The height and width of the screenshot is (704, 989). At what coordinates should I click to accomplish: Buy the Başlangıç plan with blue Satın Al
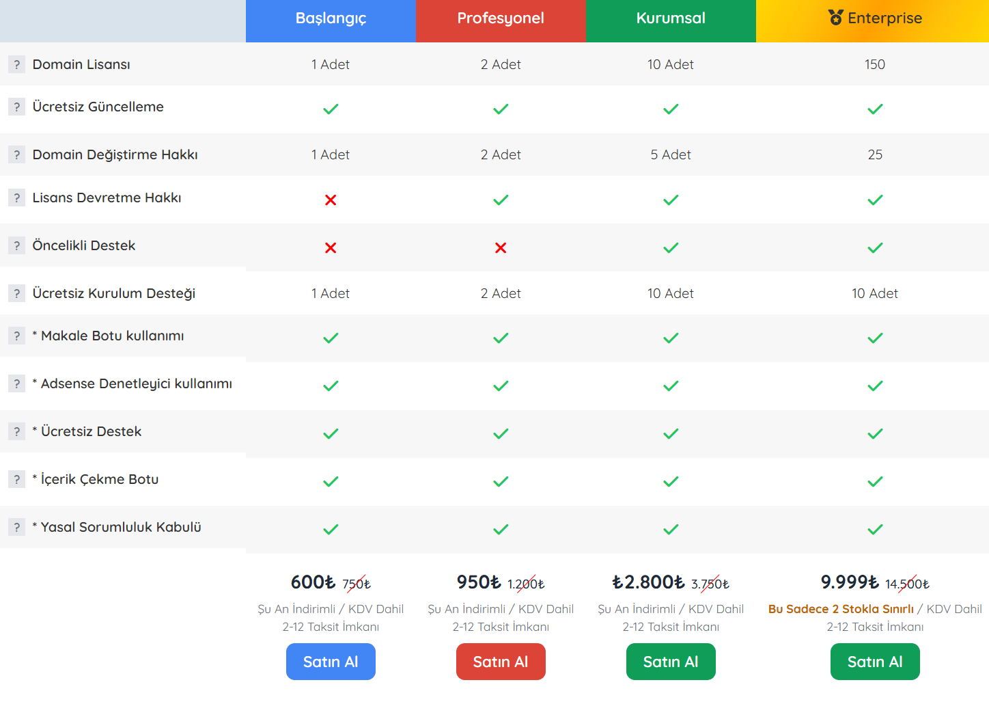pos(331,662)
